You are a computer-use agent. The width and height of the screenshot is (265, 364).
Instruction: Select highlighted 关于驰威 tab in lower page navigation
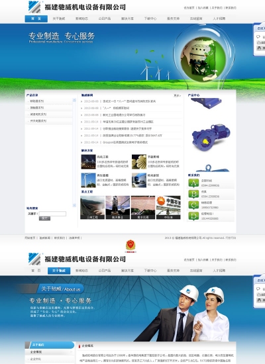click(59, 271)
